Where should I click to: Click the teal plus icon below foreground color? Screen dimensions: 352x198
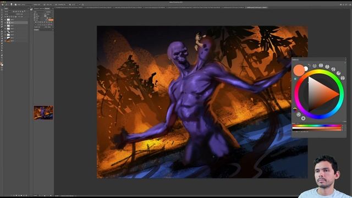pyautogui.click(x=295, y=79)
